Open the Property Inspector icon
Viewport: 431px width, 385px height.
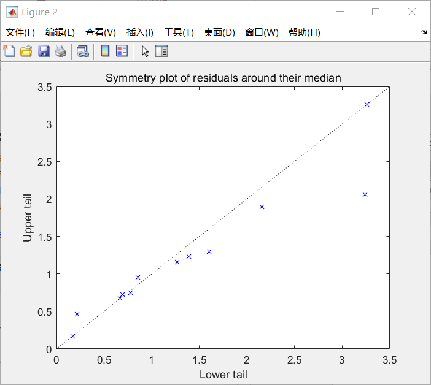[161, 51]
